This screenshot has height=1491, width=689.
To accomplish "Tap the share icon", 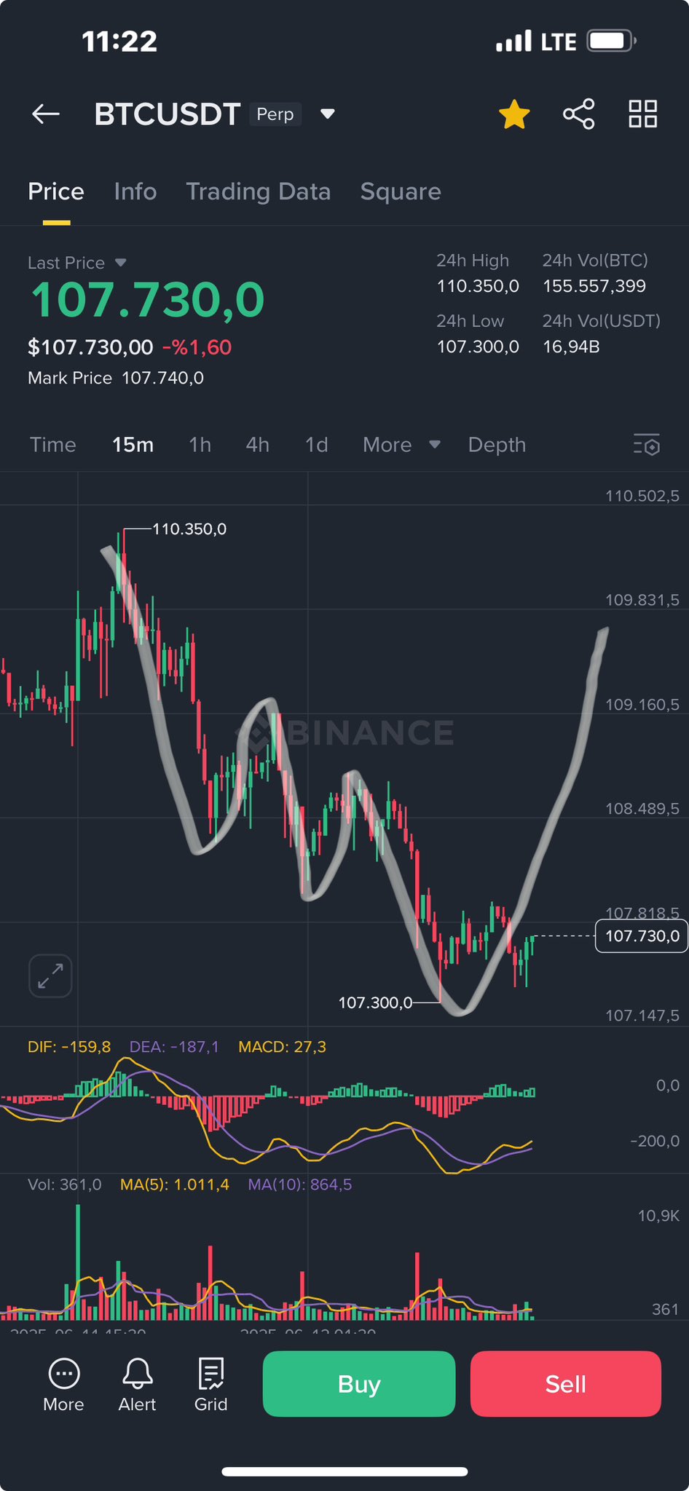I will click(579, 114).
